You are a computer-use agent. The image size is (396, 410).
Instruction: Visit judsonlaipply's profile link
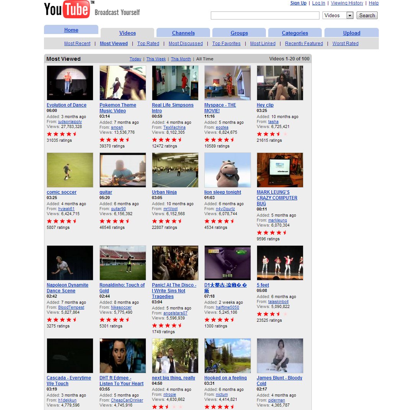[70, 122]
